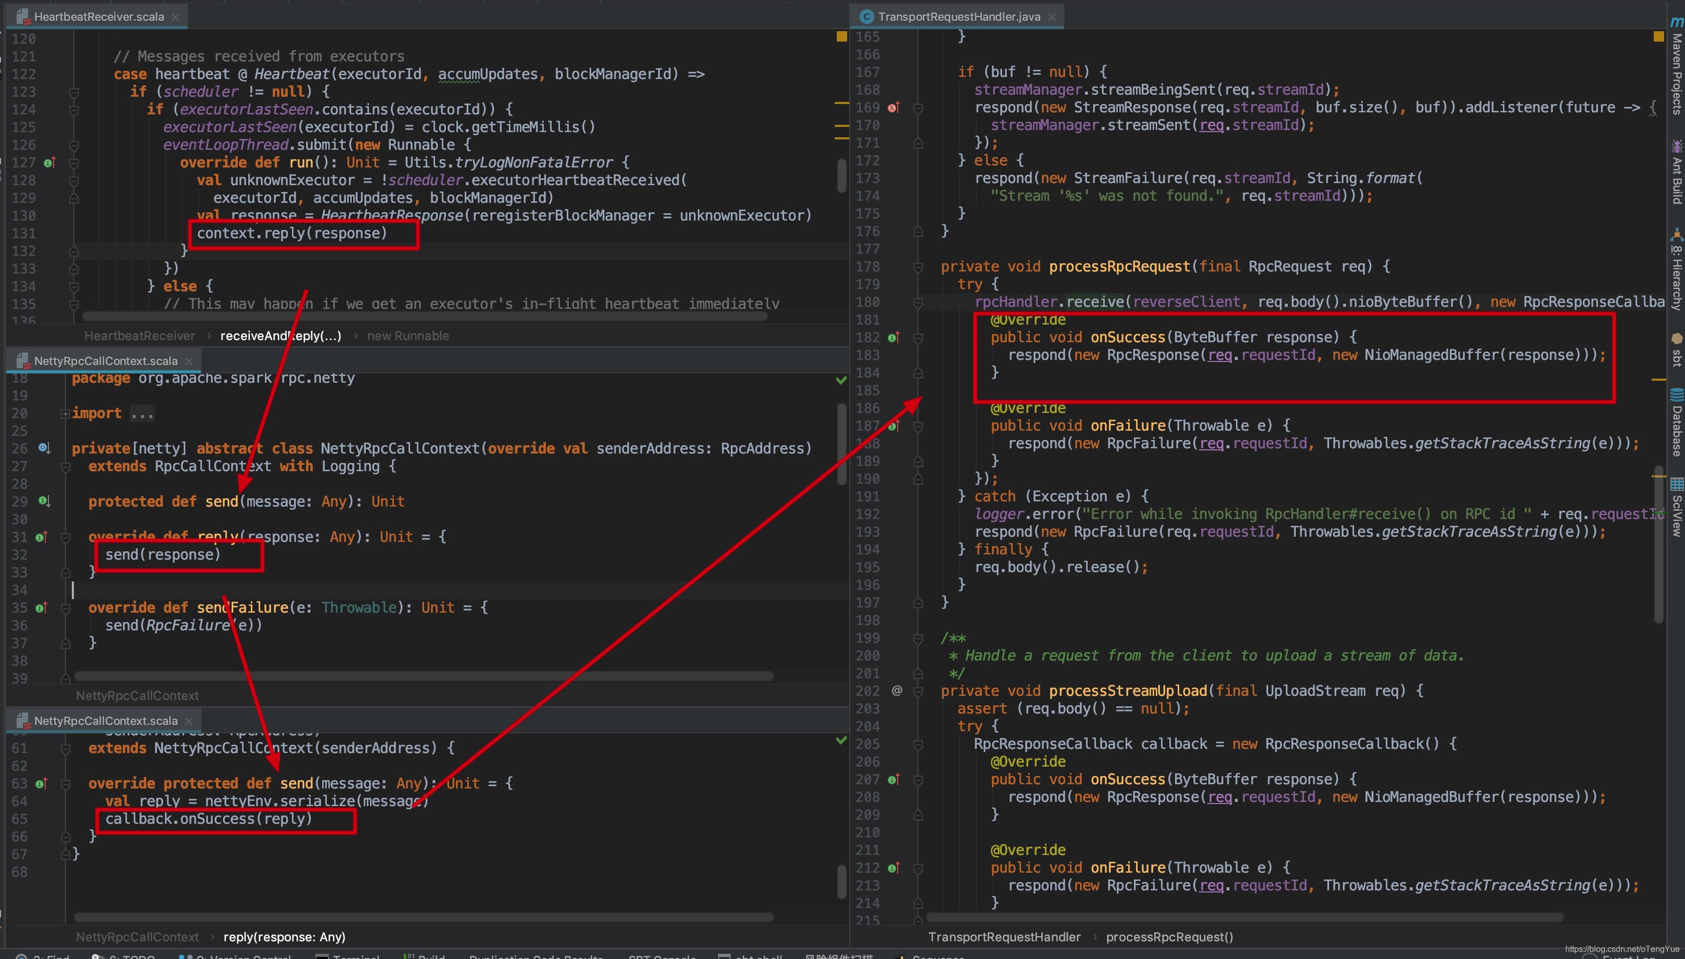The width and height of the screenshot is (1685, 959).
Task: Collapse the sendFailure method at line 35
Action: point(65,607)
